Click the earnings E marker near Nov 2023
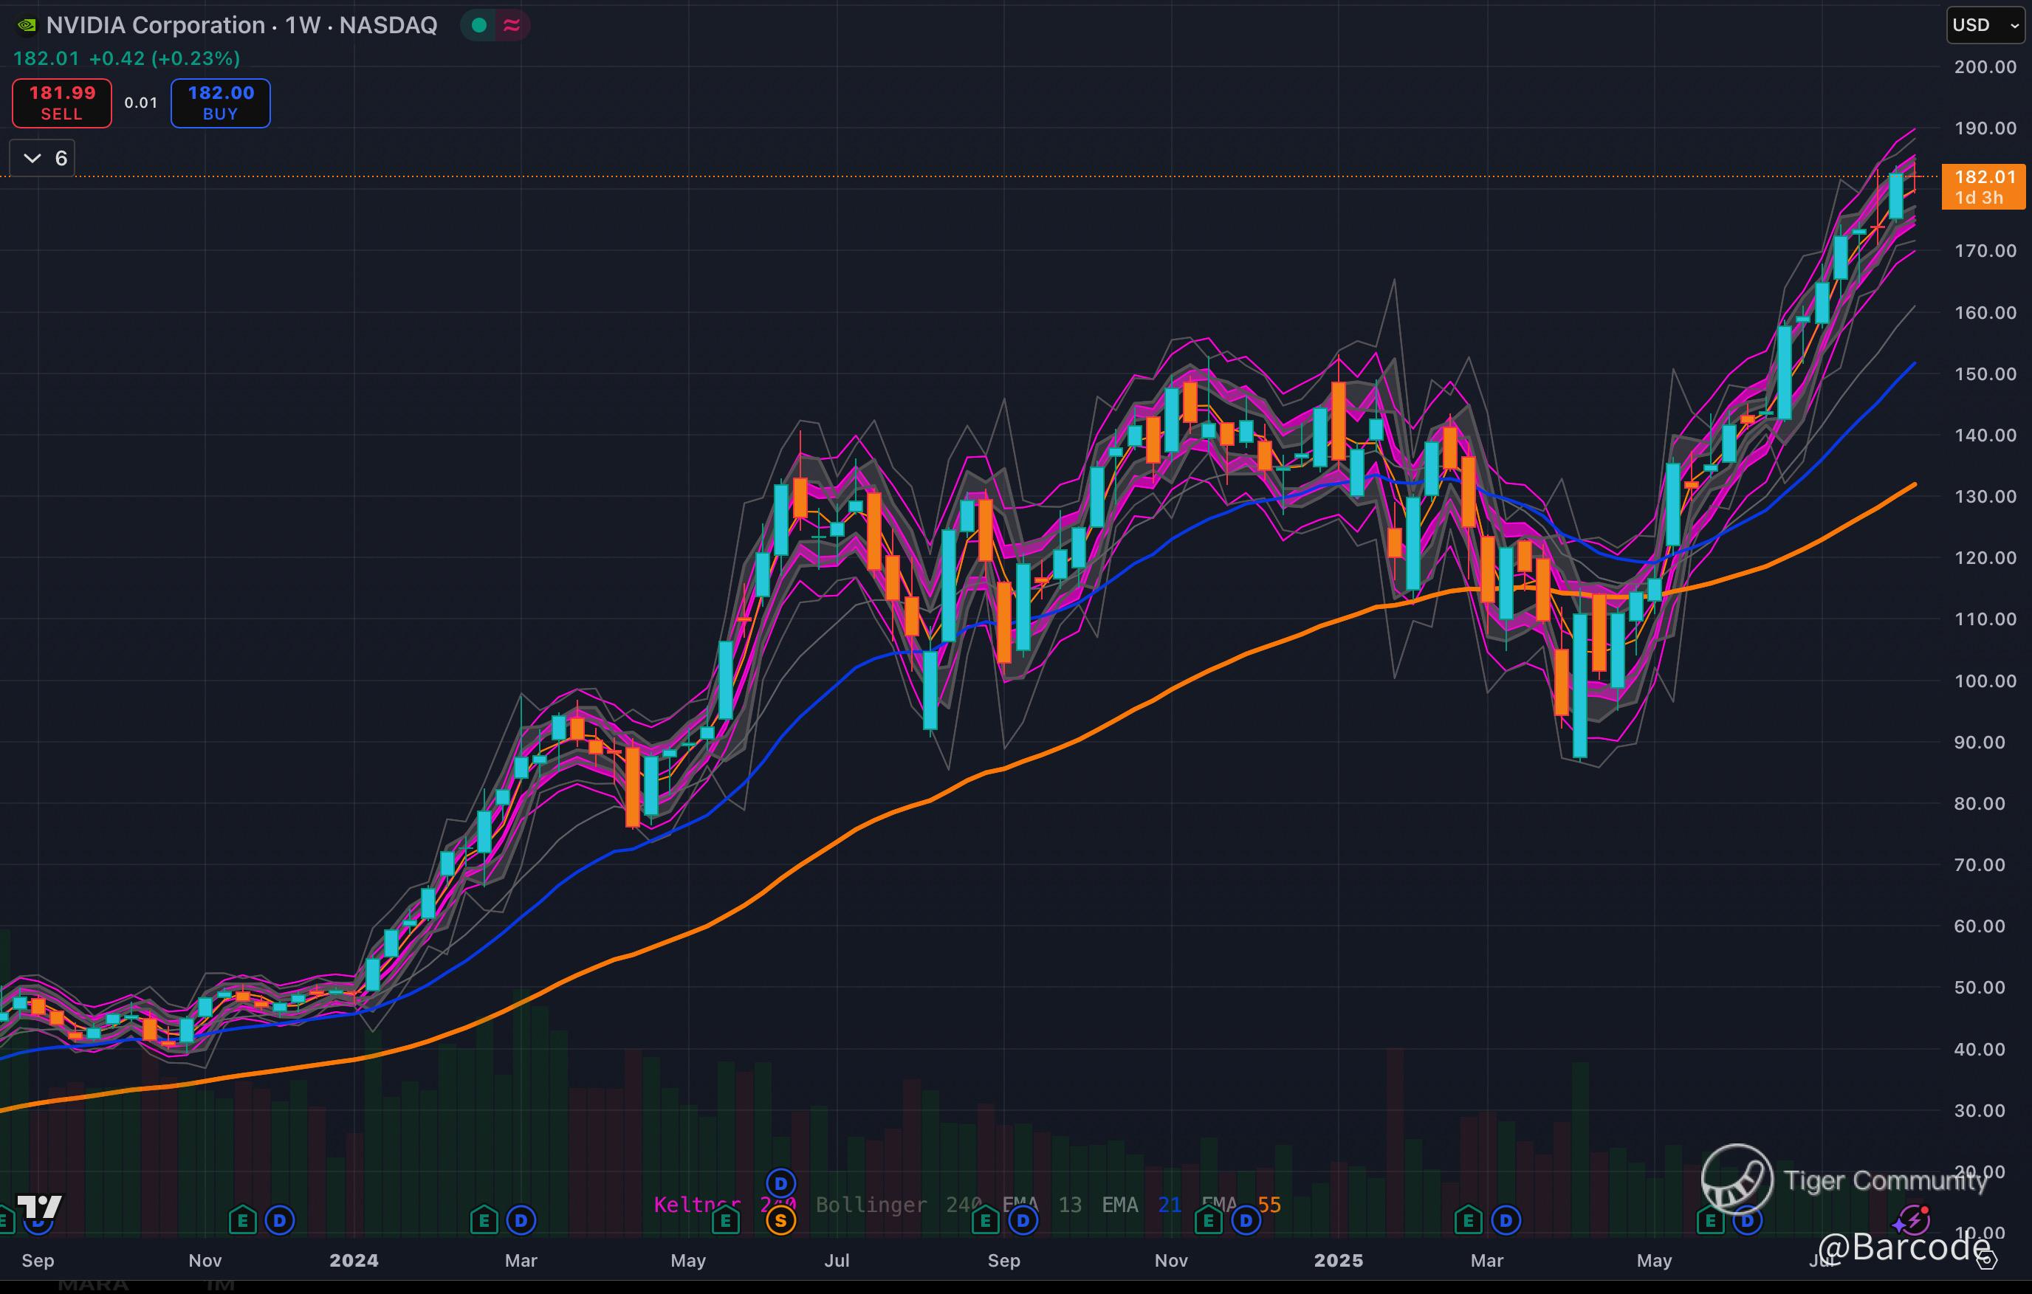2032x1294 pixels. coord(242,1219)
